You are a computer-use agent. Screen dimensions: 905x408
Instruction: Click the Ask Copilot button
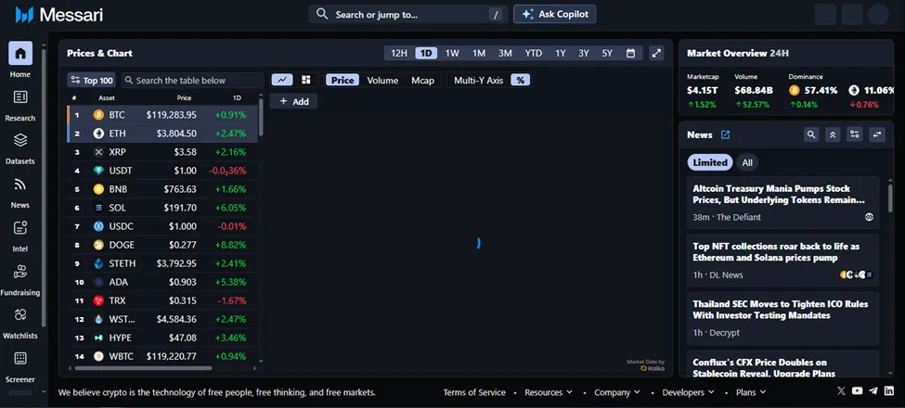(555, 15)
